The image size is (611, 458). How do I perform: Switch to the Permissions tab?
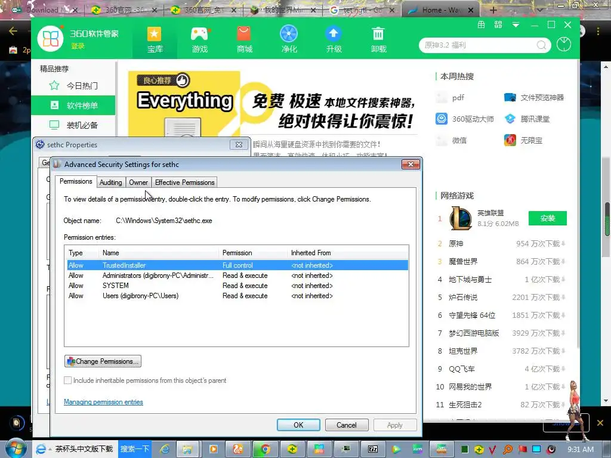(x=76, y=181)
